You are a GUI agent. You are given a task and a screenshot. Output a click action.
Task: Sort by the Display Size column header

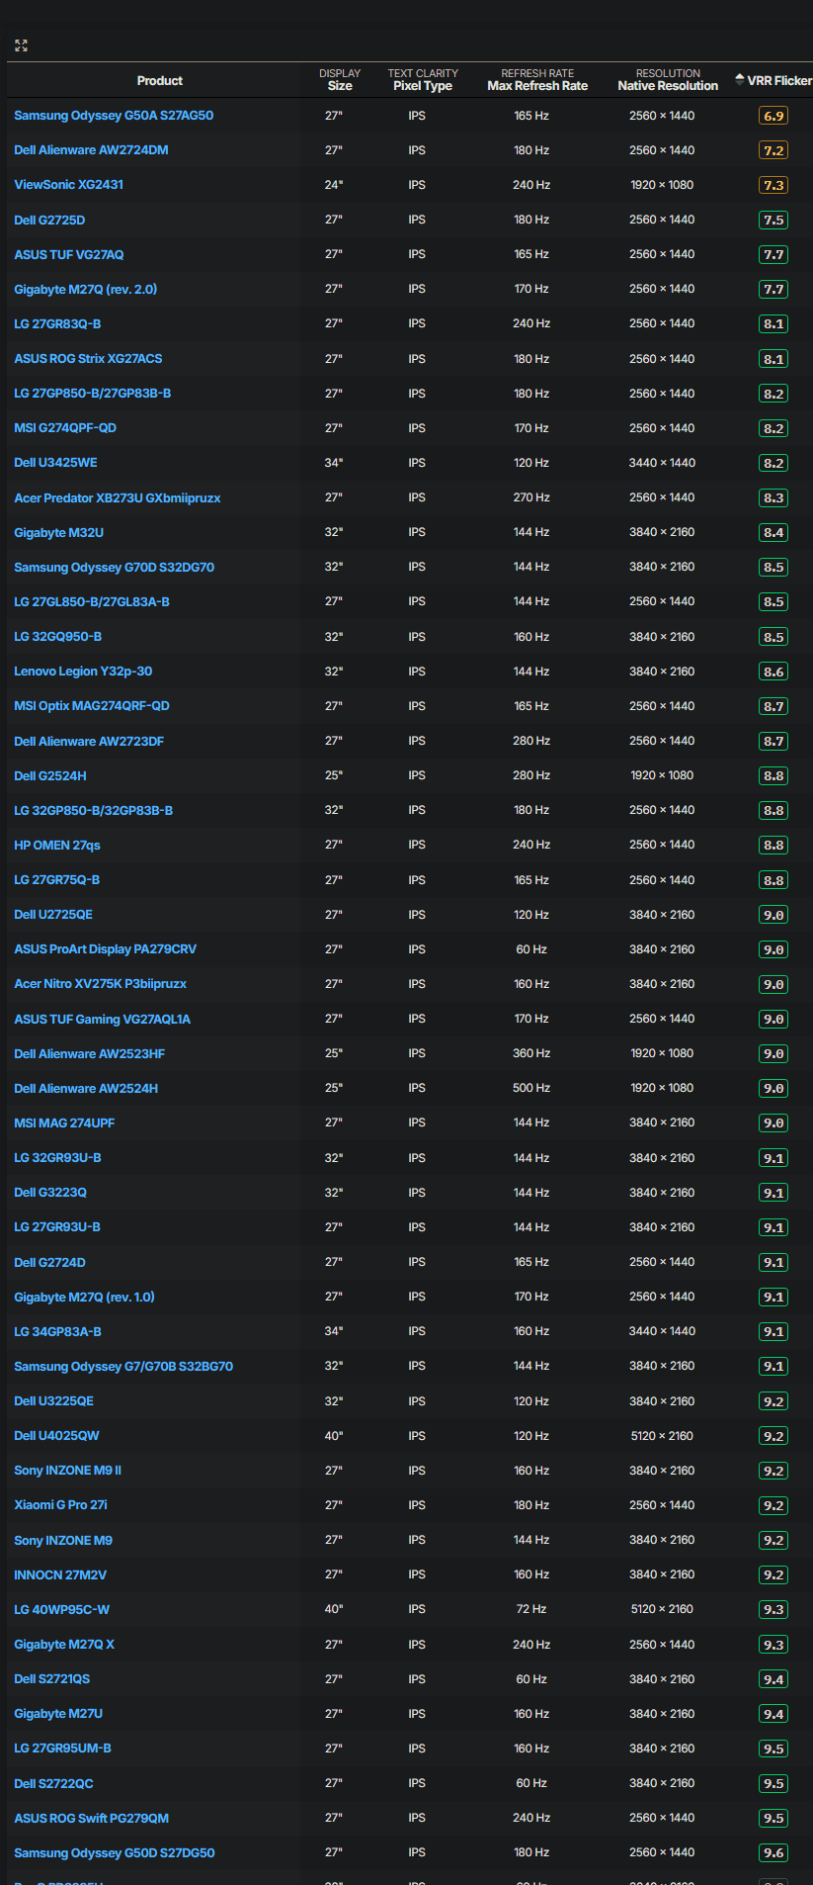click(x=340, y=80)
